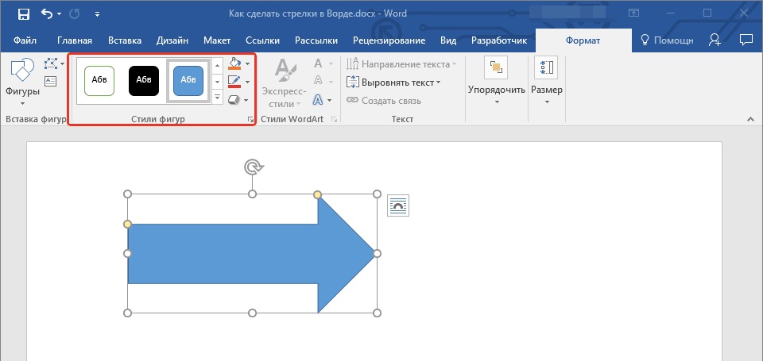Click the Undo arrow icon
Viewport: 763px width, 361px height.
47,13
